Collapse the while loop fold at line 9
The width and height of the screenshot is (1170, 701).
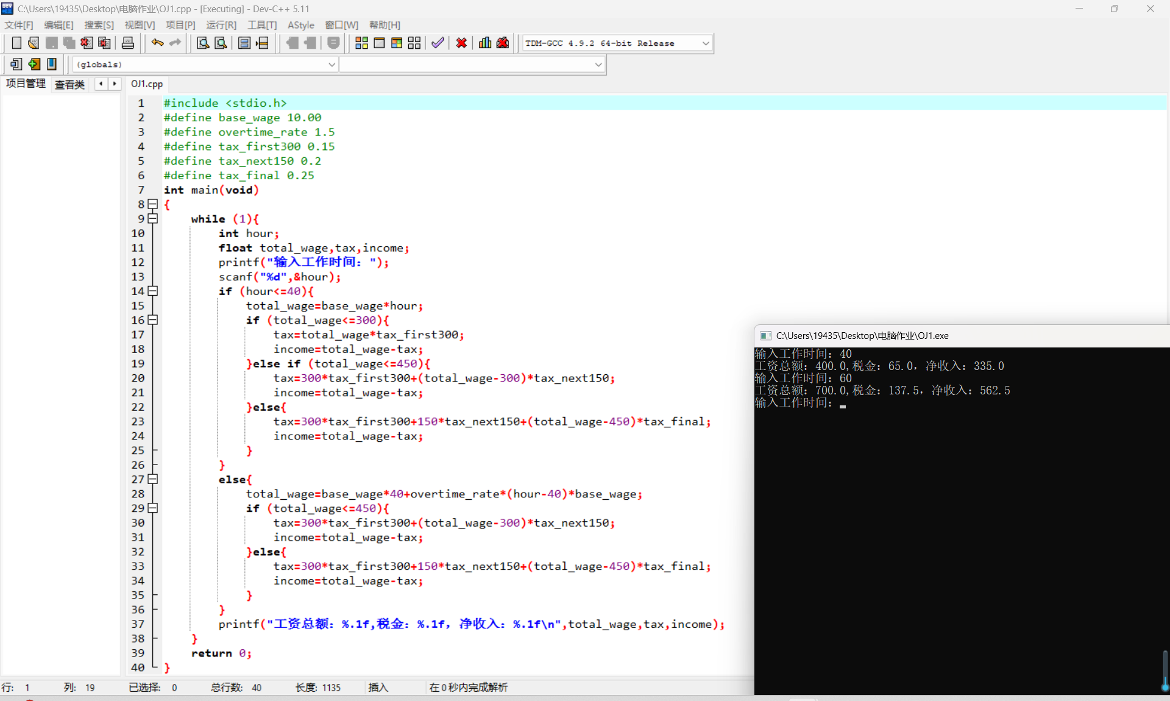(x=153, y=218)
